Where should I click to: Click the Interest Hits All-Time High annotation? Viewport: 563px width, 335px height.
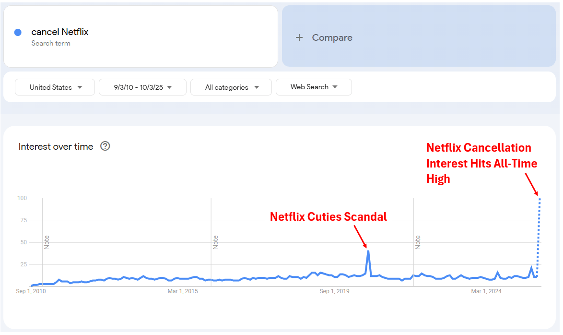pos(481,163)
